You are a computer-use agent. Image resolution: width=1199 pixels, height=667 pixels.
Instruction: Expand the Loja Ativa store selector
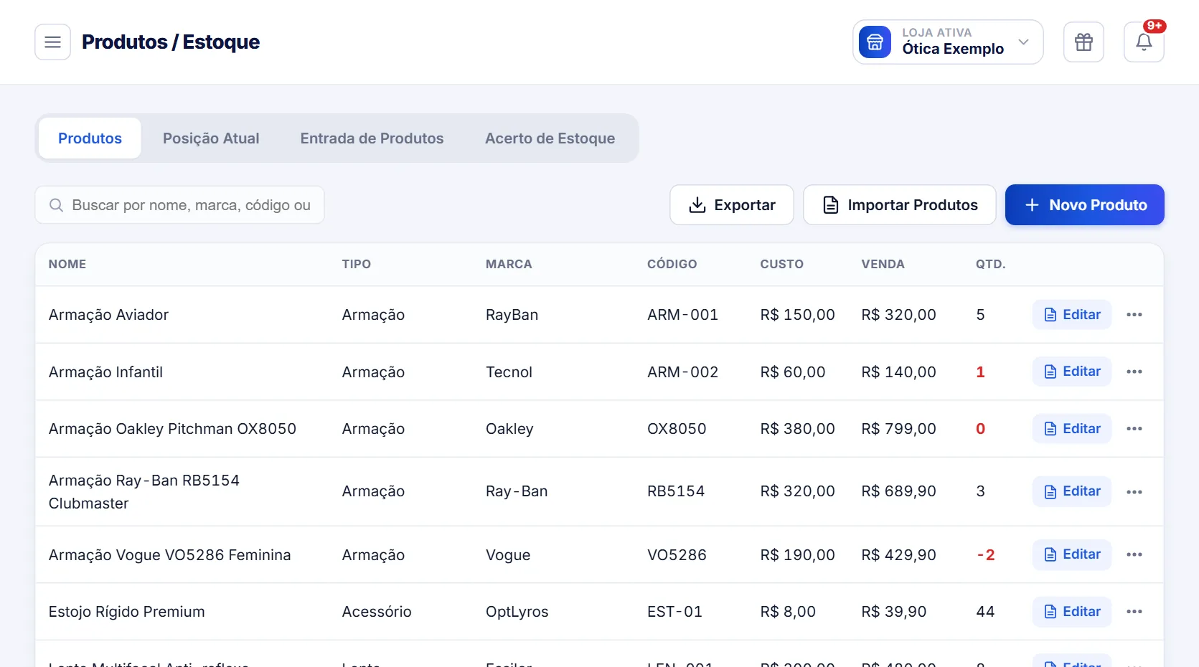pyautogui.click(x=948, y=42)
